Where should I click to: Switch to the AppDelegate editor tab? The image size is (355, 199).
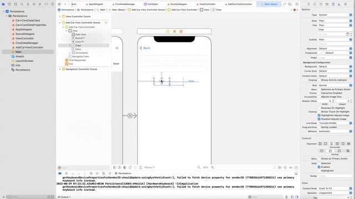pos(94,4)
